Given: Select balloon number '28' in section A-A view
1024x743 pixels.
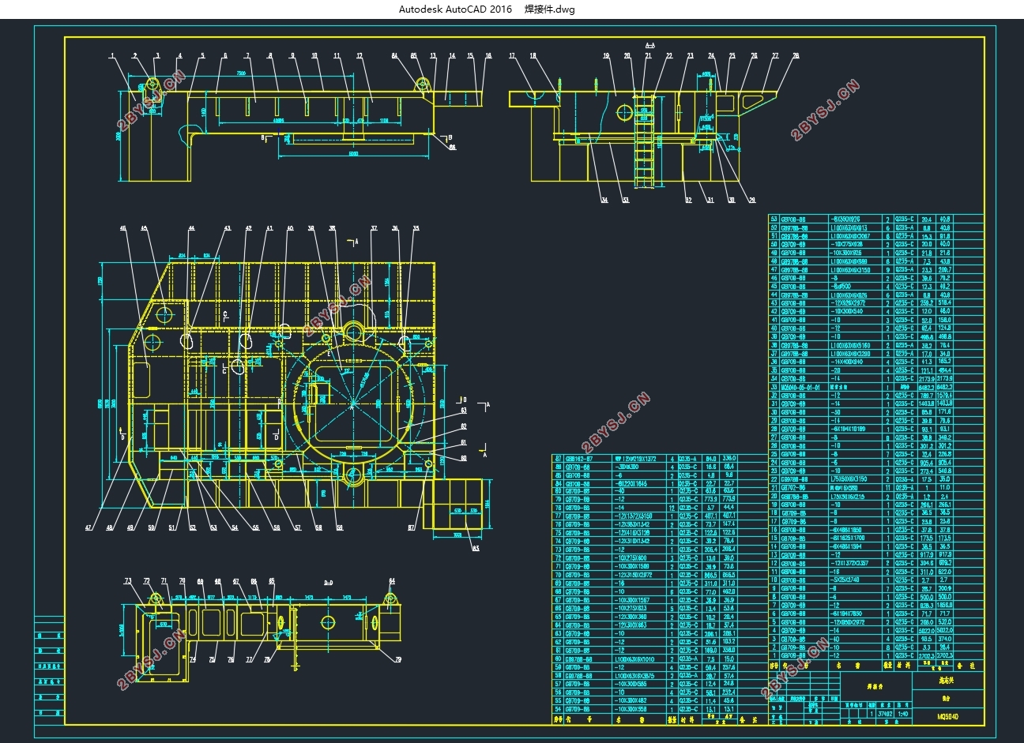Looking at the screenshot, I should [x=796, y=55].
